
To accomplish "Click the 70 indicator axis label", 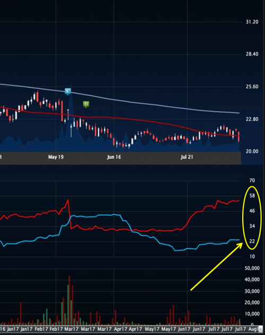I will tap(252, 180).
